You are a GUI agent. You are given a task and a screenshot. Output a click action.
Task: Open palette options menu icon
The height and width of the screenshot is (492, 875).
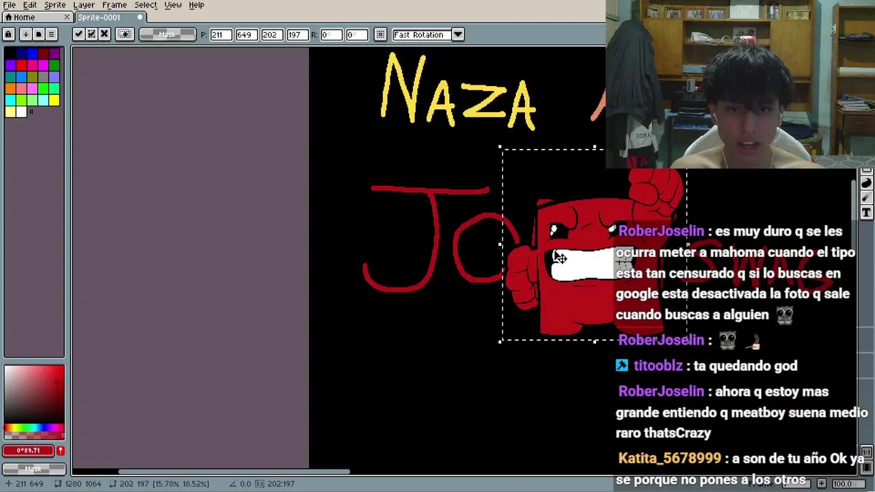[51, 34]
